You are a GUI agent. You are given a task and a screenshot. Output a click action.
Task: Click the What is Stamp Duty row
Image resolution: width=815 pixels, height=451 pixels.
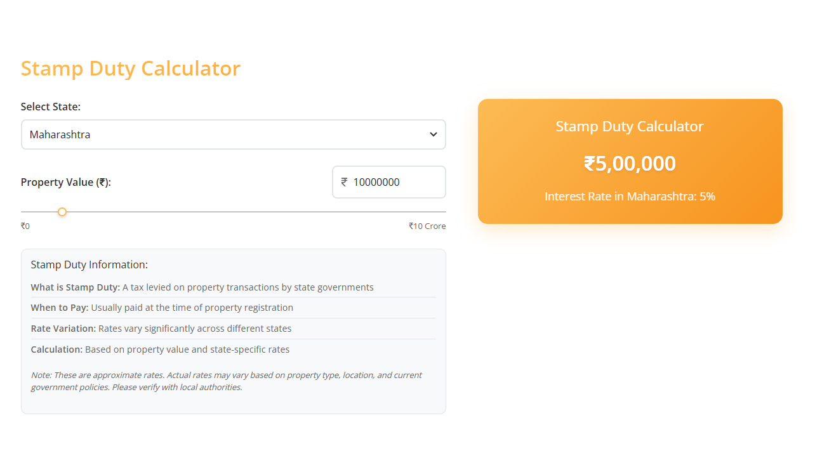[x=202, y=287]
